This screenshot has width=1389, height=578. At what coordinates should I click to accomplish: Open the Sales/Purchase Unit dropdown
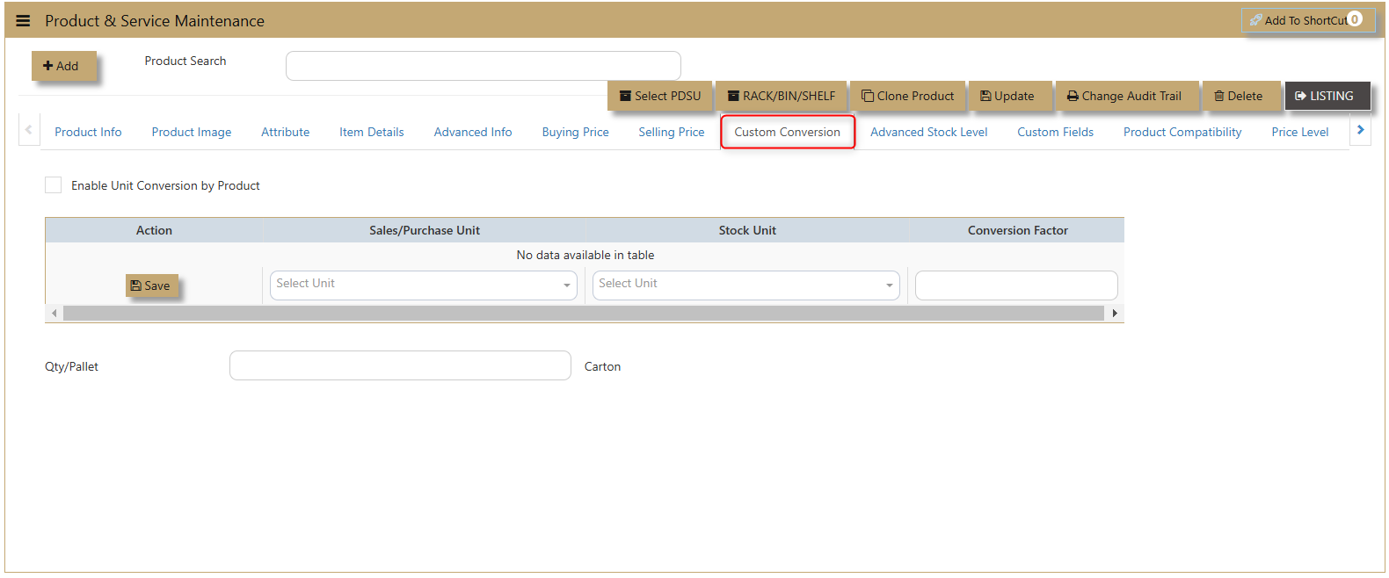click(x=423, y=285)
